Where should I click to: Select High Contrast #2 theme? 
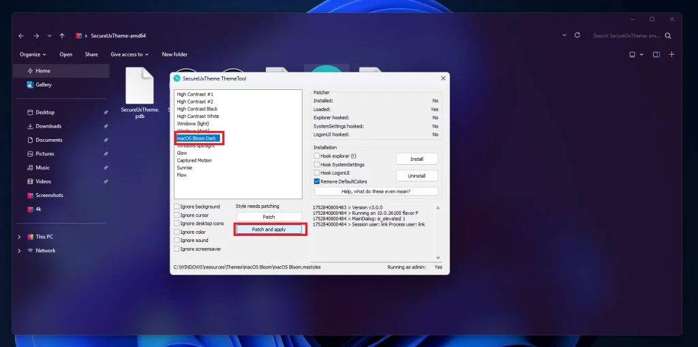pyautogui.click(x=195, y=102)
